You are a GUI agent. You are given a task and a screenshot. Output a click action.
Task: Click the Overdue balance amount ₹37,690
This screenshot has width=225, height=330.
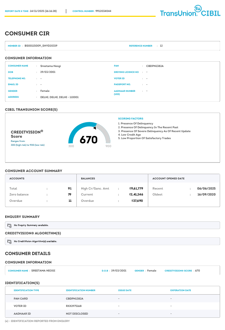click(137, 201)
